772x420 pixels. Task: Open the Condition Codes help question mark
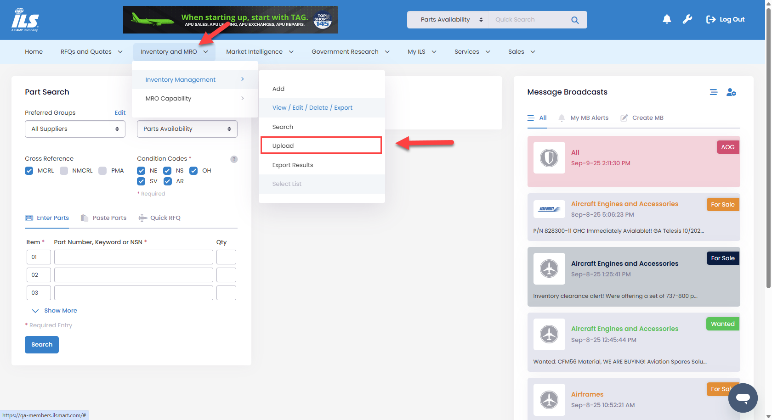234,159
